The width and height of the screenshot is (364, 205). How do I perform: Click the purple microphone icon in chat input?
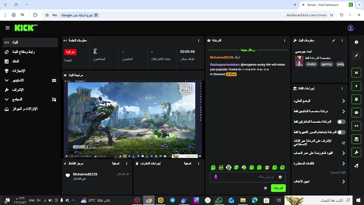pos(216,177)
